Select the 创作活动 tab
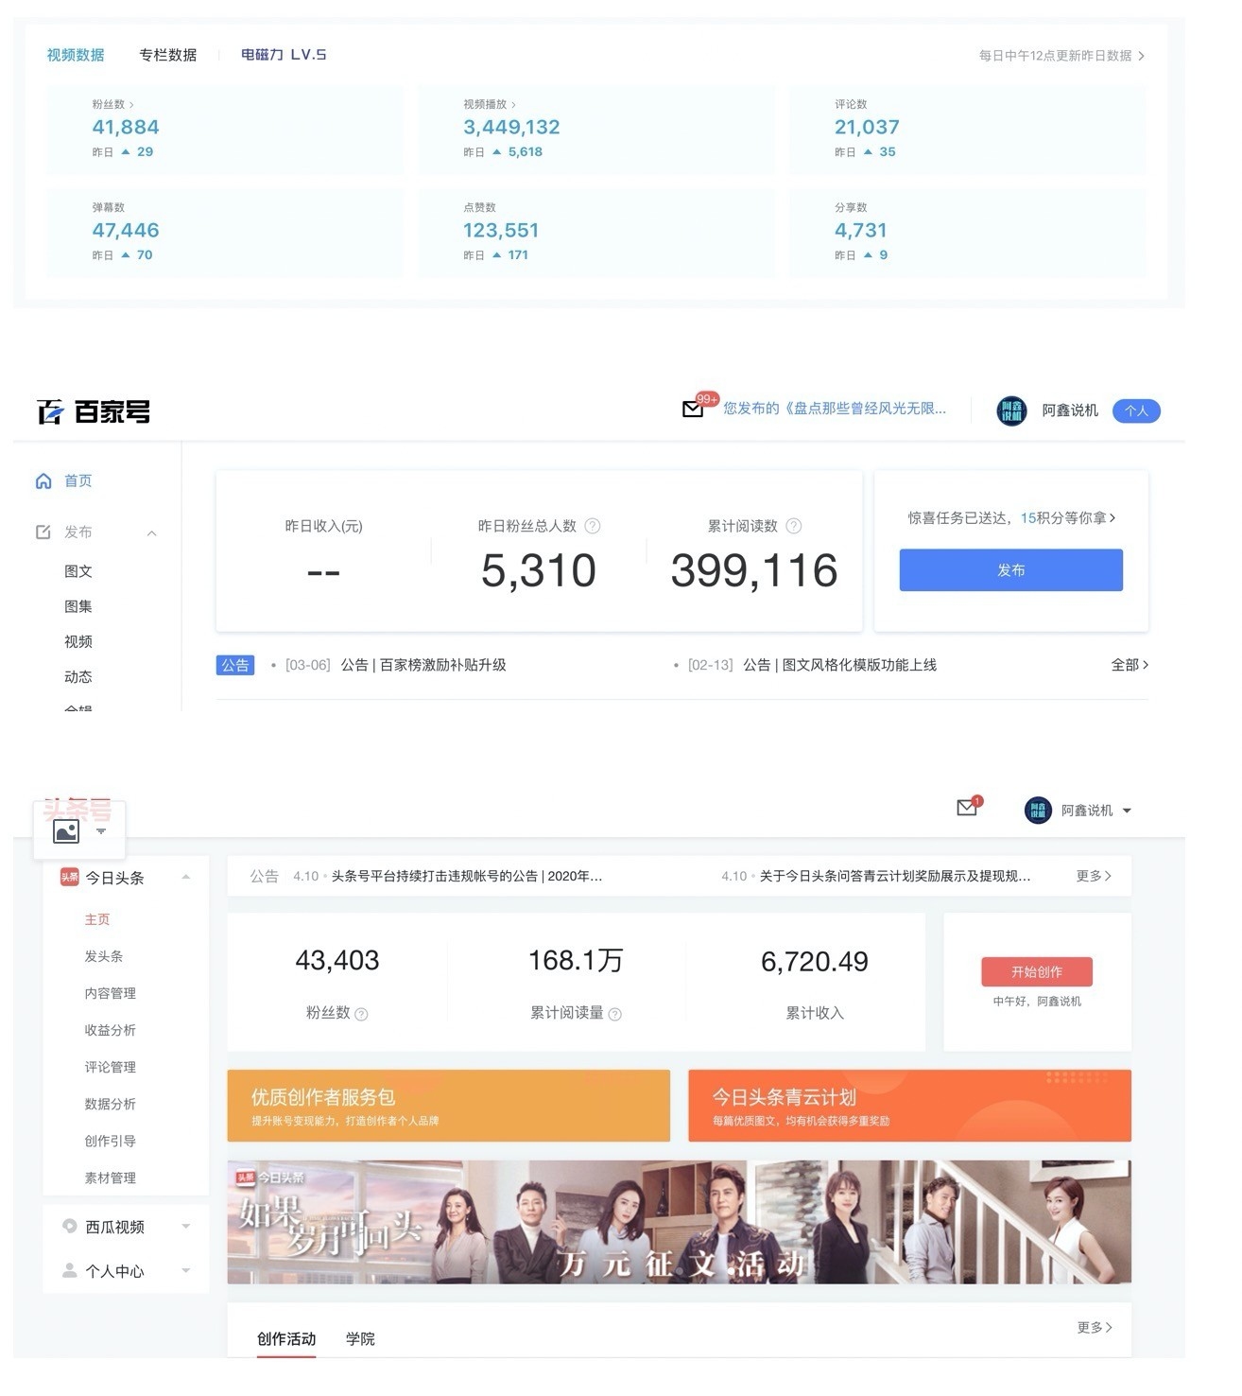 (286, 1338)
